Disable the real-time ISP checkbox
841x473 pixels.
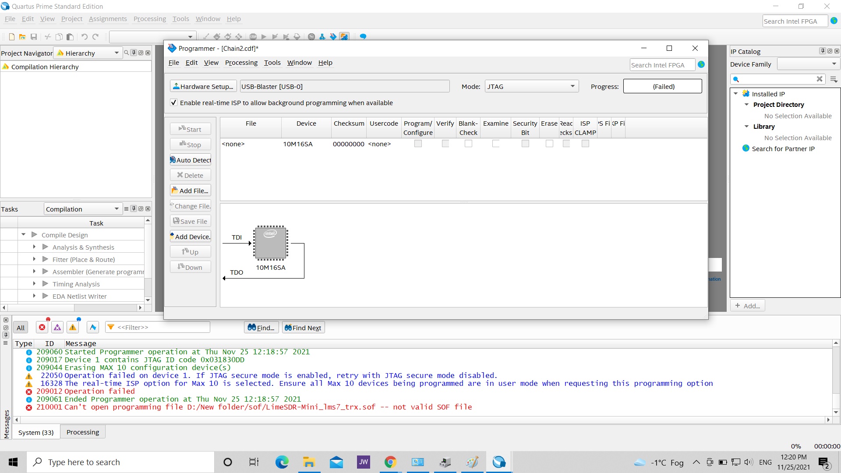pos(174,102)
